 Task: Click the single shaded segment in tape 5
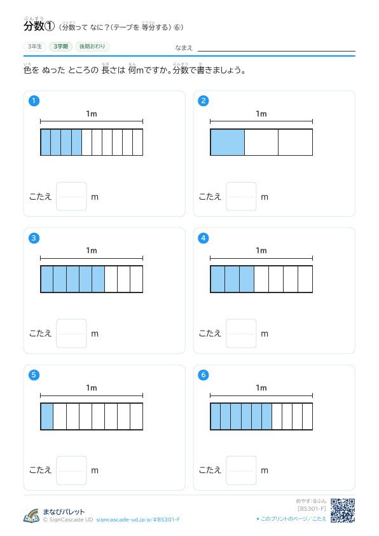47,416
